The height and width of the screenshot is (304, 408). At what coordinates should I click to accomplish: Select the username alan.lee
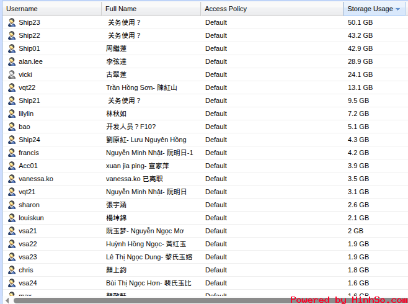click(31, 61)
